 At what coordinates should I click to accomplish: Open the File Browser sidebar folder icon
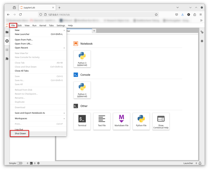point(7,32)
